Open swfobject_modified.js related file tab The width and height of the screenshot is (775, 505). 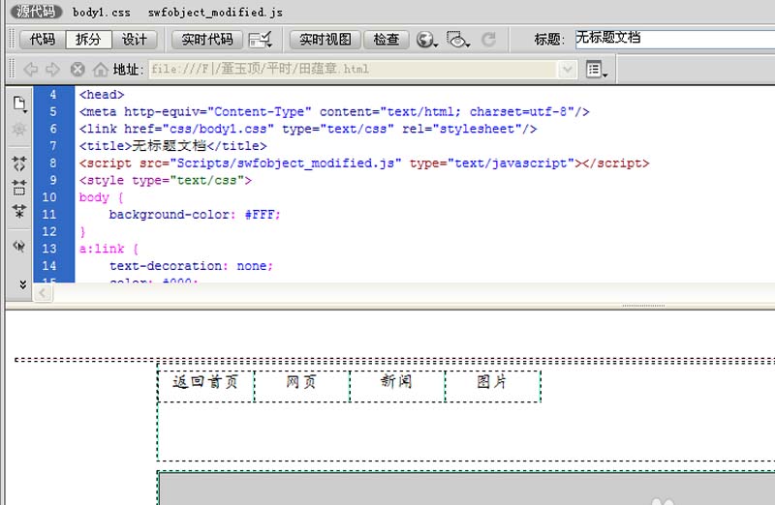215,13
